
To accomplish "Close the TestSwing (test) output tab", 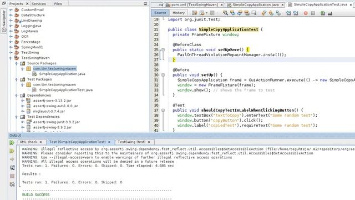I will 149,142.
